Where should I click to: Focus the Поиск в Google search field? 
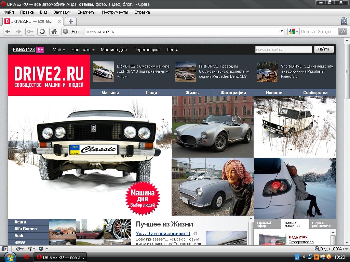(319, 32)
